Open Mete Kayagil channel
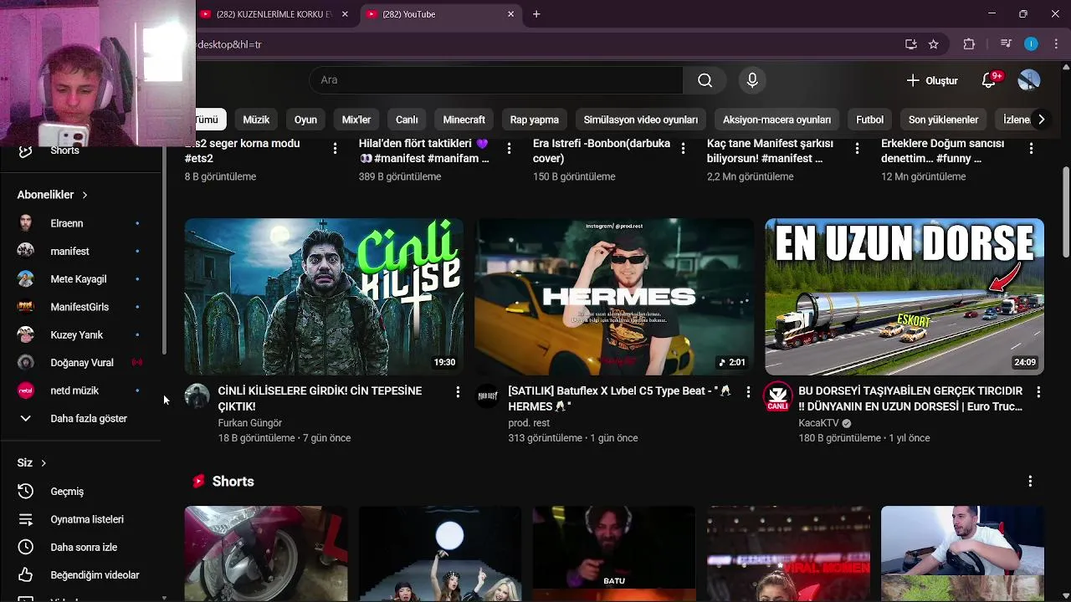This screenshot has width=1071, height=602. [x=79, y=279]
